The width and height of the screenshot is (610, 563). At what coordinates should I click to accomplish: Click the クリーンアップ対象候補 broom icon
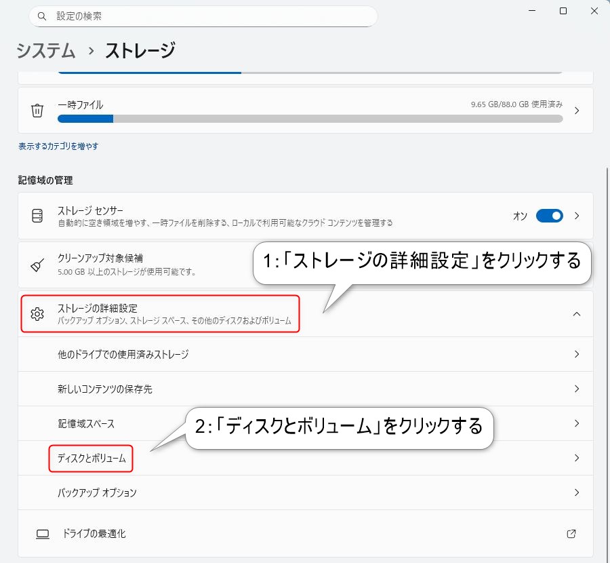37,265
